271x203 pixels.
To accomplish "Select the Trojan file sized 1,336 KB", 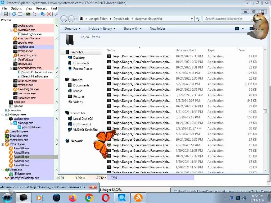I will [x=182, y=84].
